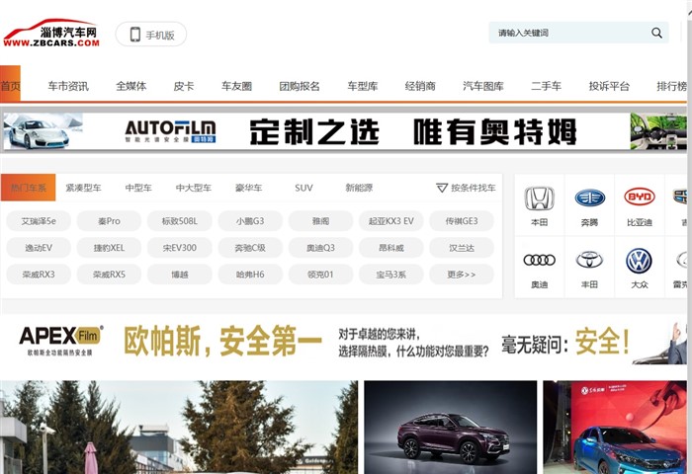The image size is (692, 474).
Task: Click the funnel filter icon
Action: 442,188
